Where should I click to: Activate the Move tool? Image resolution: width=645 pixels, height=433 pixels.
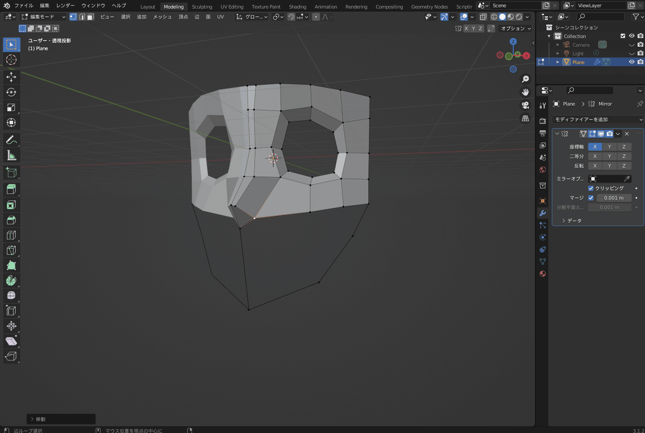[11, 77]
